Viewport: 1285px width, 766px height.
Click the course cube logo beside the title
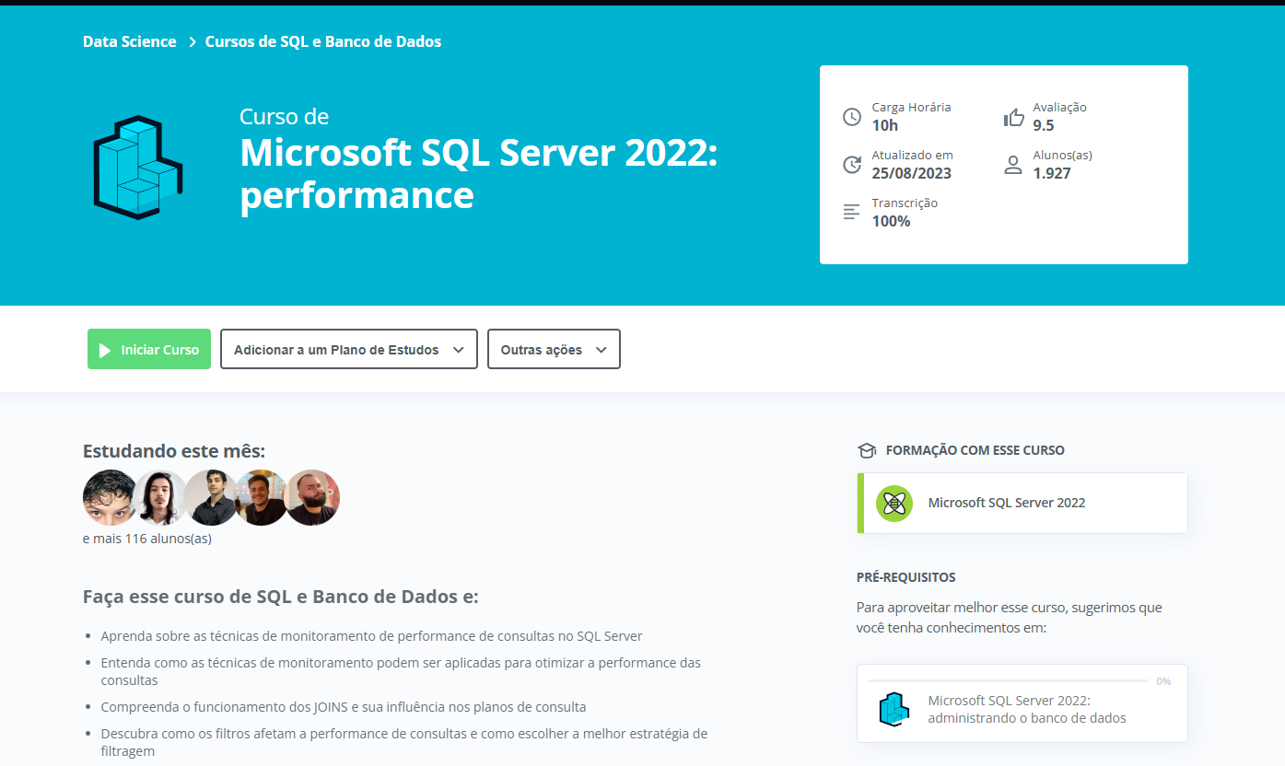pos(137,168)
